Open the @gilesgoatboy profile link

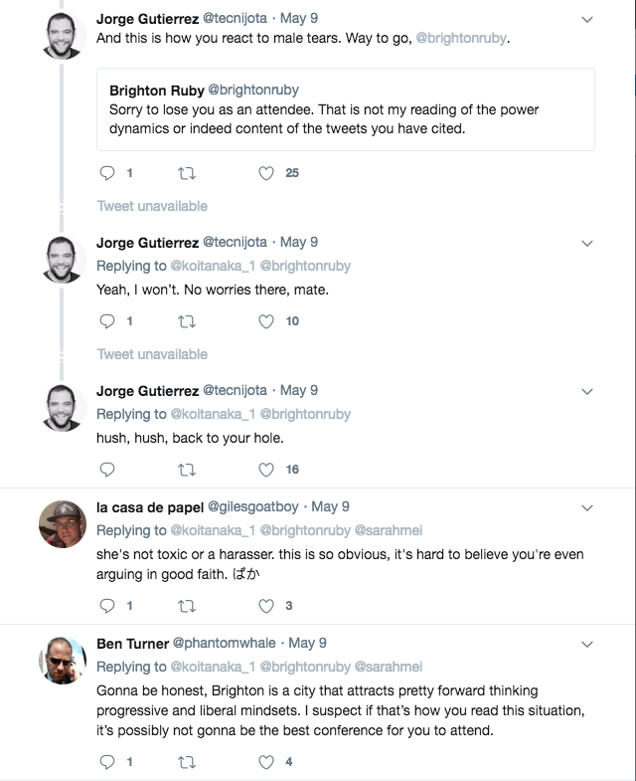tap(252, 507)
